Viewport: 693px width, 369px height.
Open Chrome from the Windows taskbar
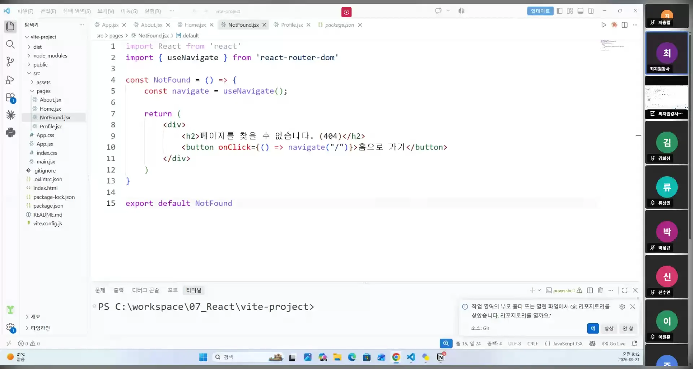[396, 357]
